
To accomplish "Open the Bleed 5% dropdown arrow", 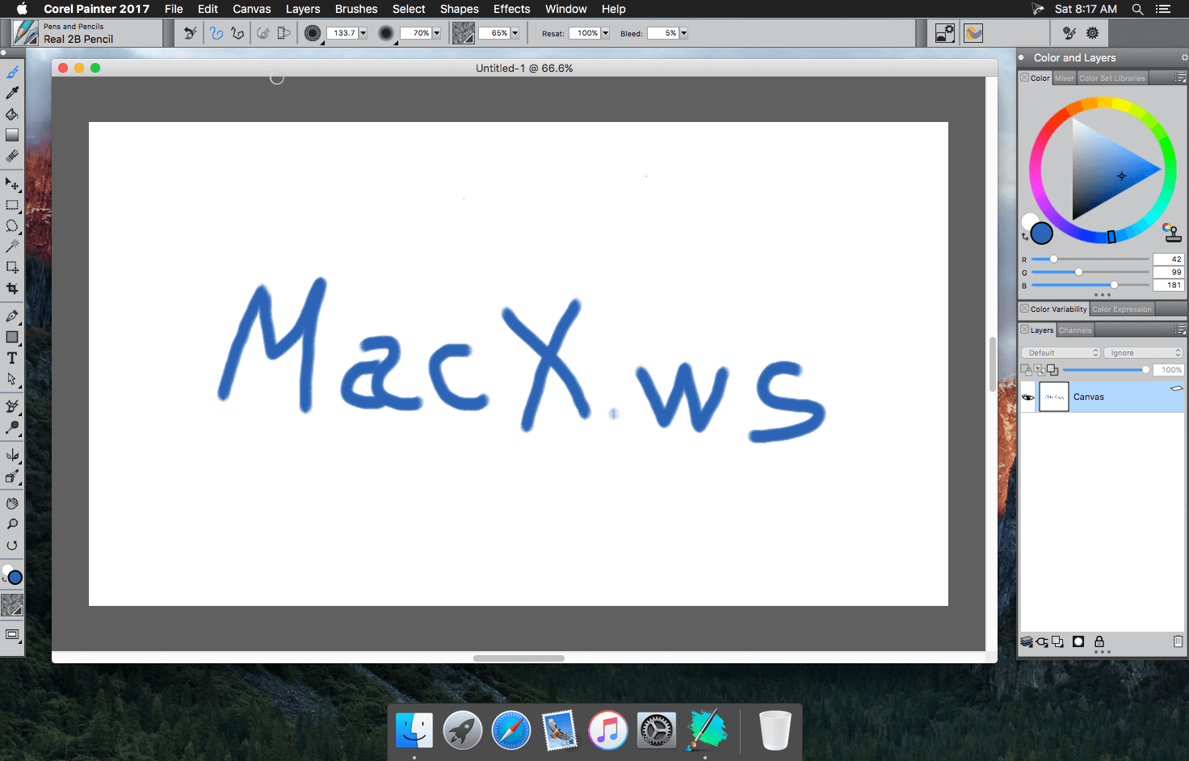I will 683,33.
